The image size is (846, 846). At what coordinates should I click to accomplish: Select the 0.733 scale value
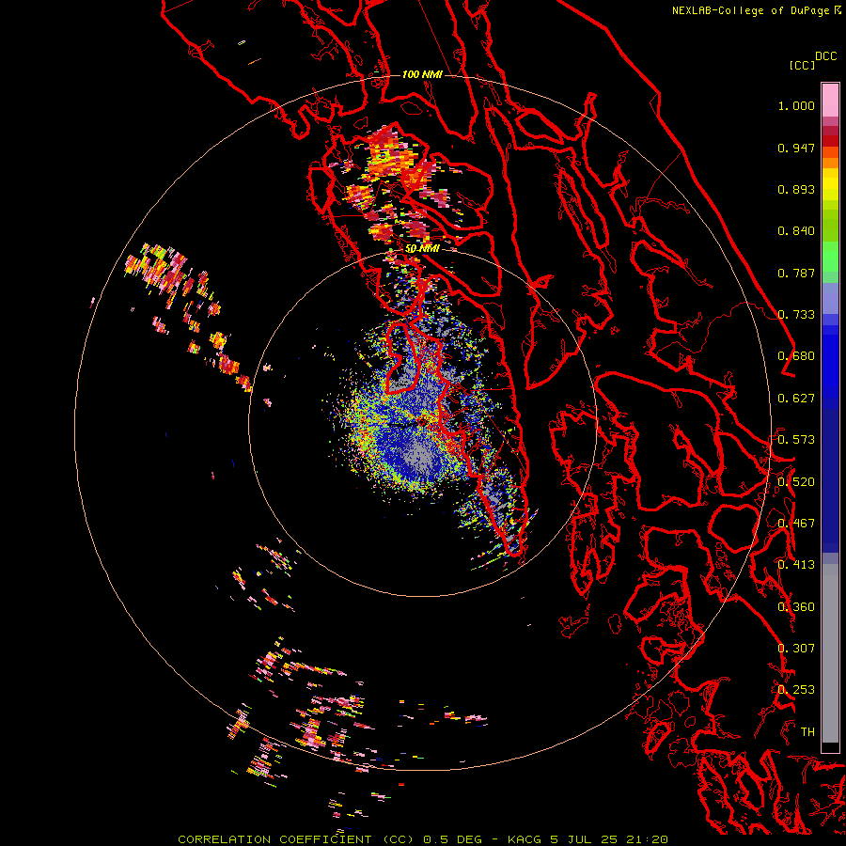coord(796,315)
